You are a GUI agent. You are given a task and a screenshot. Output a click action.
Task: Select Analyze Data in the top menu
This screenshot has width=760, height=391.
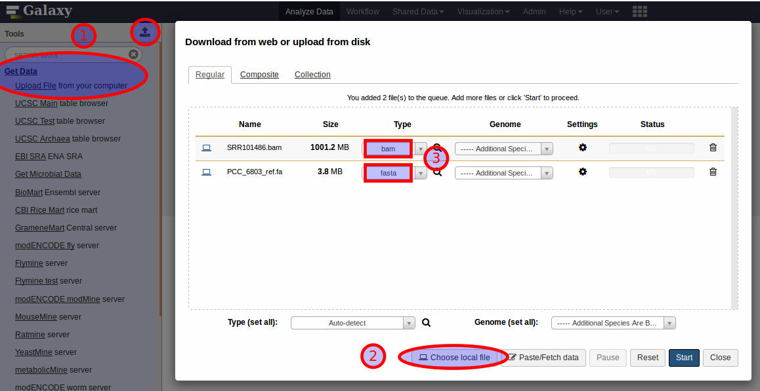[x=309, y=12]
